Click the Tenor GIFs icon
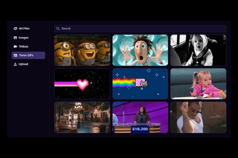This screenshot has height=158, width=238. (x=15, y=55)
